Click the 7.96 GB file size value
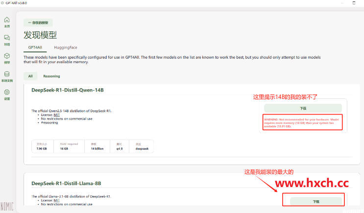 (42, 149)
